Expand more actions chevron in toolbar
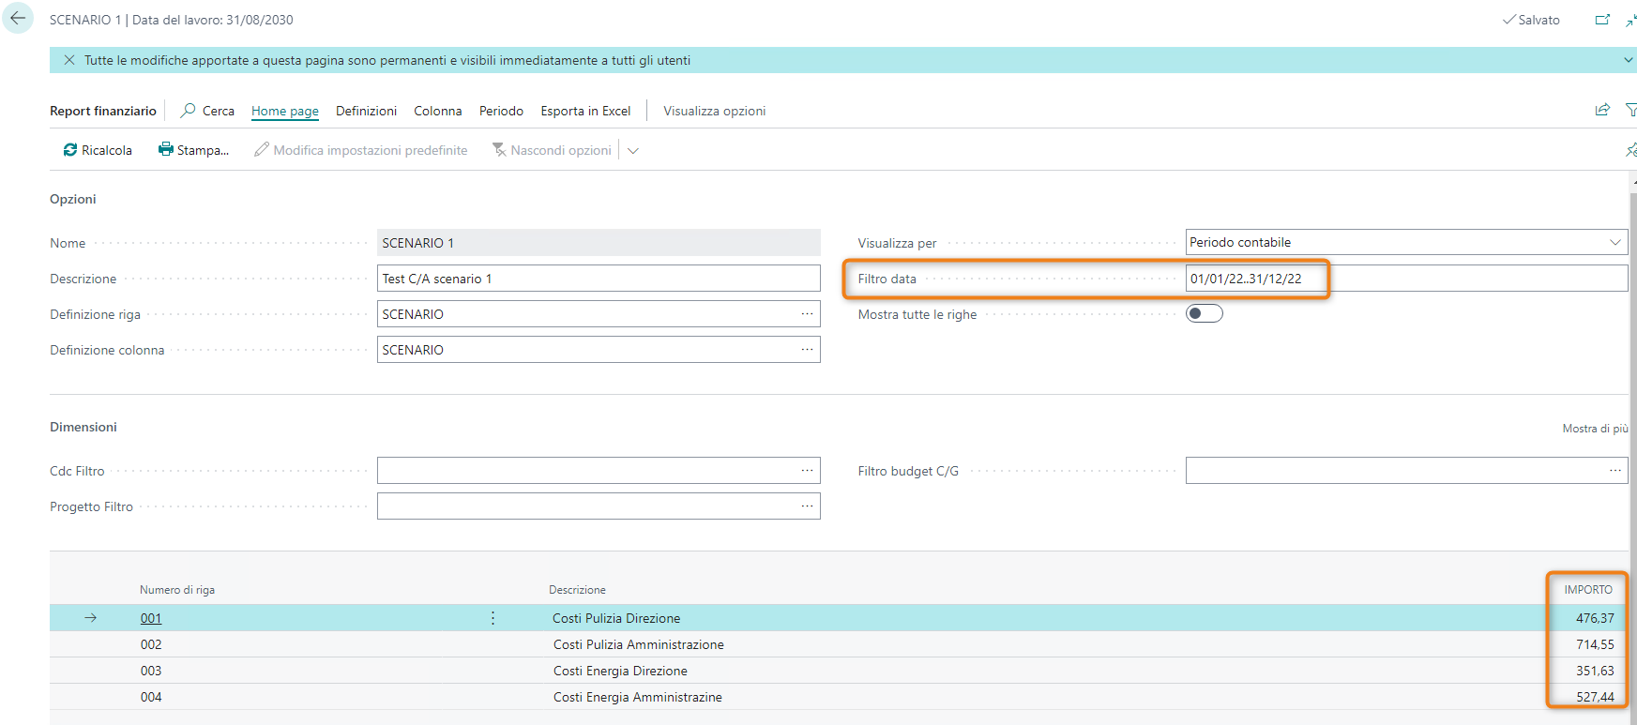 [633, 151]
